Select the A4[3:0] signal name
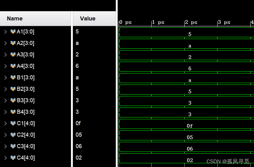The height and width of the screenshot is (167, 254). pyautogui.click(x=25, y=66)
